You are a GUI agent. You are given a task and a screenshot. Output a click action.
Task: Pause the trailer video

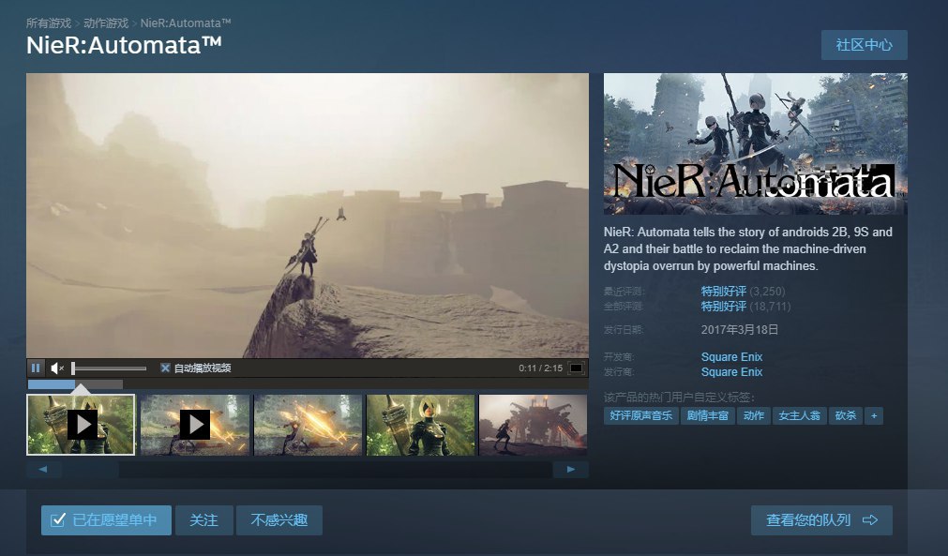tap(36, 368)
